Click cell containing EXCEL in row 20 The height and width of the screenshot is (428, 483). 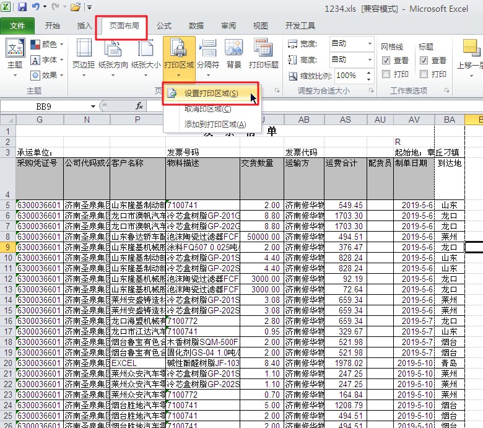[x=137, y=363]
